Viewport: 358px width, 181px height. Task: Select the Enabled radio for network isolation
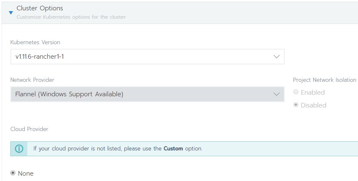[x=296, y=92]
